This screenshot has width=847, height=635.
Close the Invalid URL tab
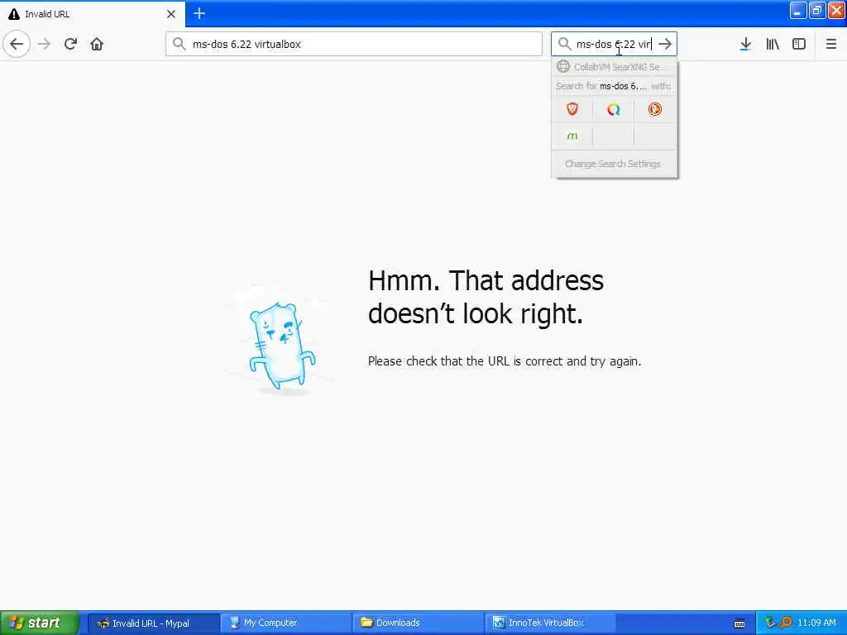[x=171, y=14]
